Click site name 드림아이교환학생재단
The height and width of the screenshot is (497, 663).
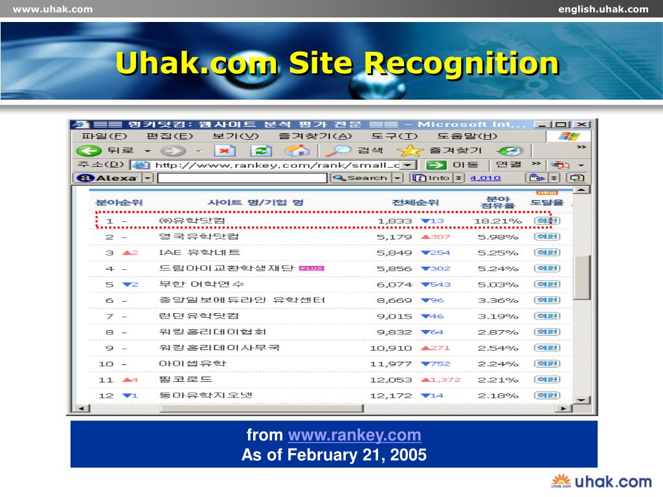(x=226, y=268)
